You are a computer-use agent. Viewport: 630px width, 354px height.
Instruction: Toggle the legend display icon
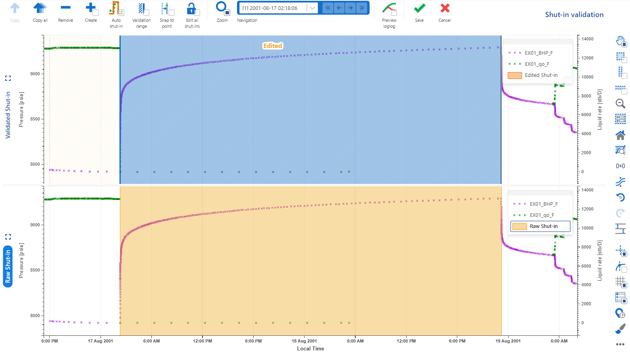[x=620, y=297]
